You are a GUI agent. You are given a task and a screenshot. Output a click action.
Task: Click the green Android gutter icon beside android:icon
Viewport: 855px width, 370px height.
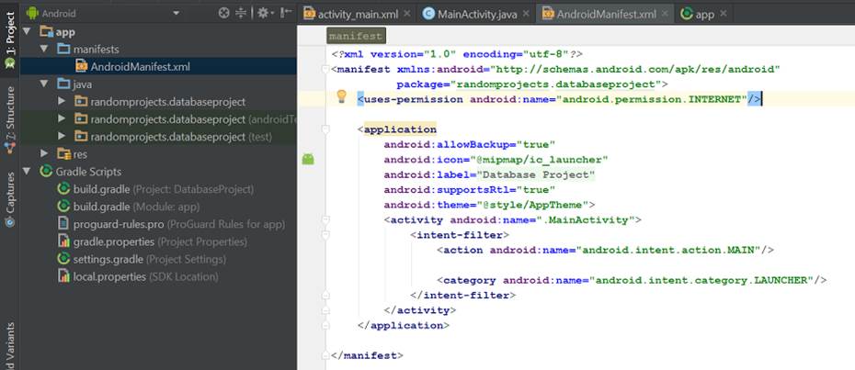coord(308,159)
